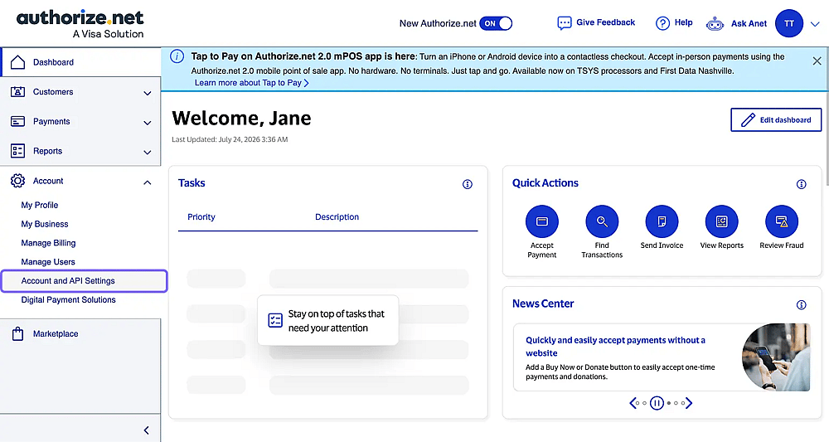This screenshot has width=829, height=442.
Task: Expand the Customers menu chevron
Action: coord(148,93)
